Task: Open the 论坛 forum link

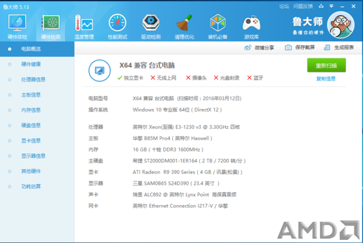Action: (x=284, y=6)
